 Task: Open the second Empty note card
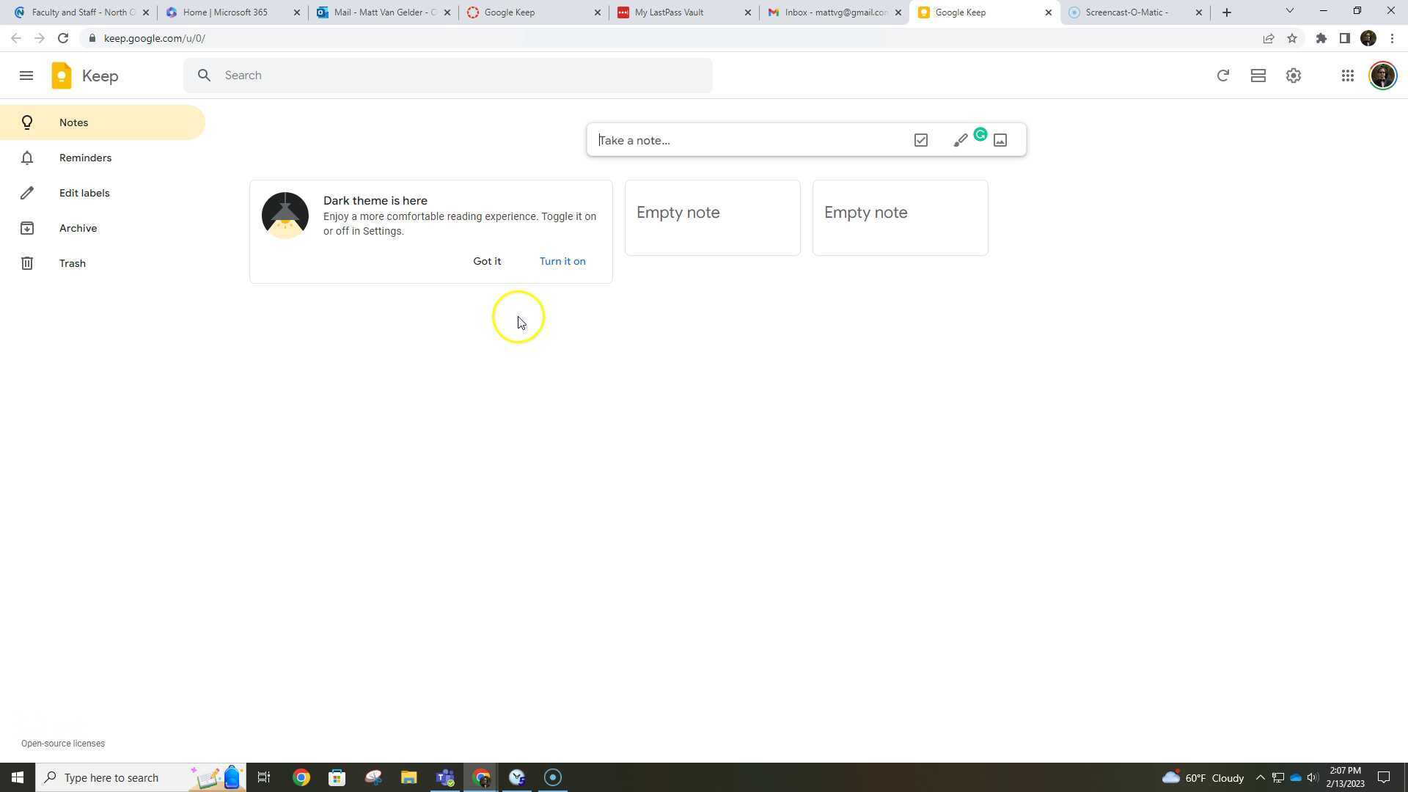click(900, 218)
